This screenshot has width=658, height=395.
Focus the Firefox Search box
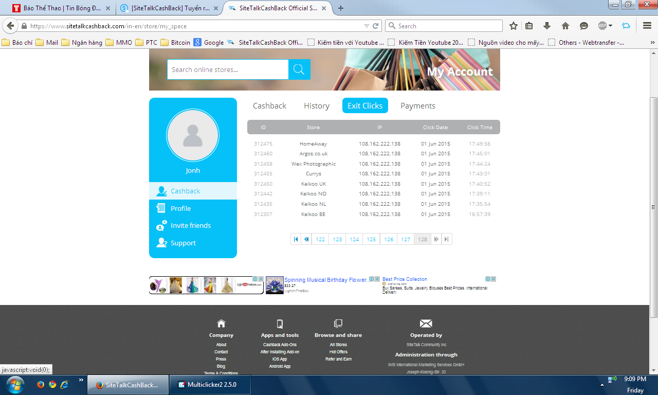444,26
